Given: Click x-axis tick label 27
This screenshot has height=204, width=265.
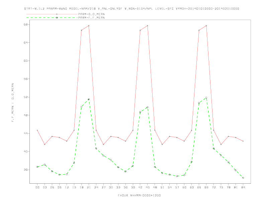Looking at the screenshot, I should pyautogui.click(x=103, y=187).
